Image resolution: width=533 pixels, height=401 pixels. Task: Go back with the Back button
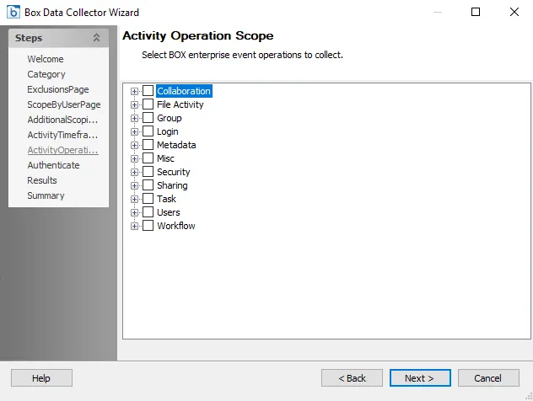pos(352,378)
